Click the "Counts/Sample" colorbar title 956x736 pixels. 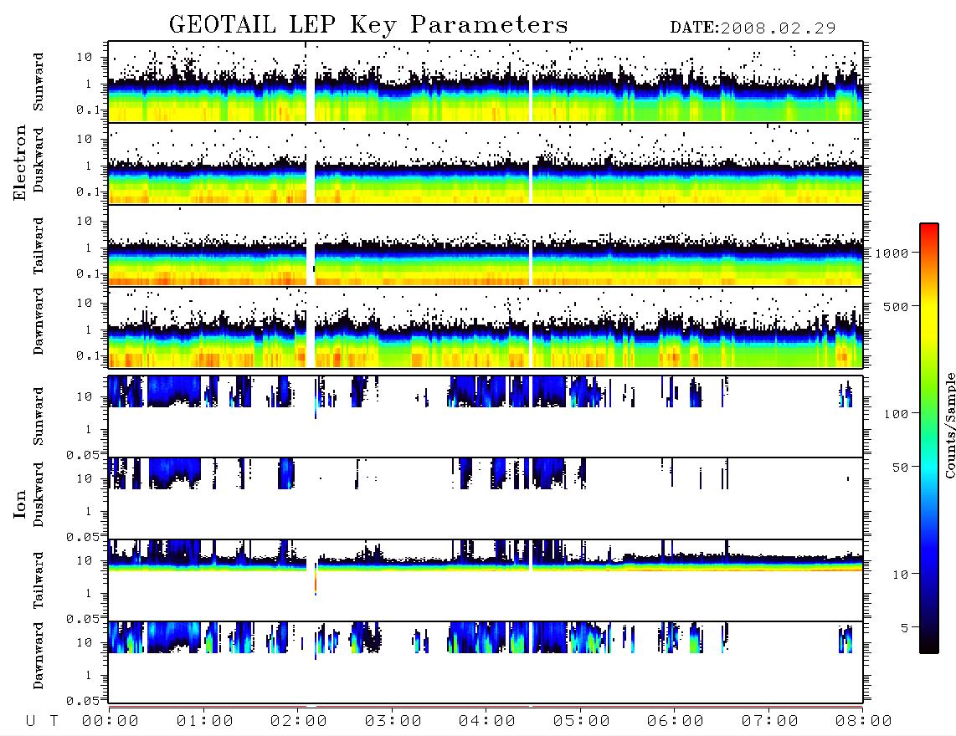[949, 425]
